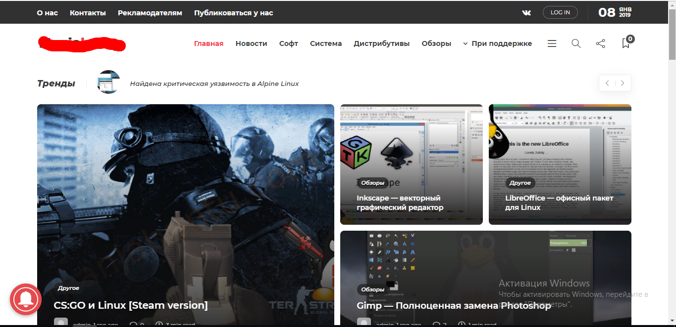Open 'LibreOffice — офисный пакет для Linux' article
The height and width of the screenshot is (327, 676).
click(x=559, y=203)
